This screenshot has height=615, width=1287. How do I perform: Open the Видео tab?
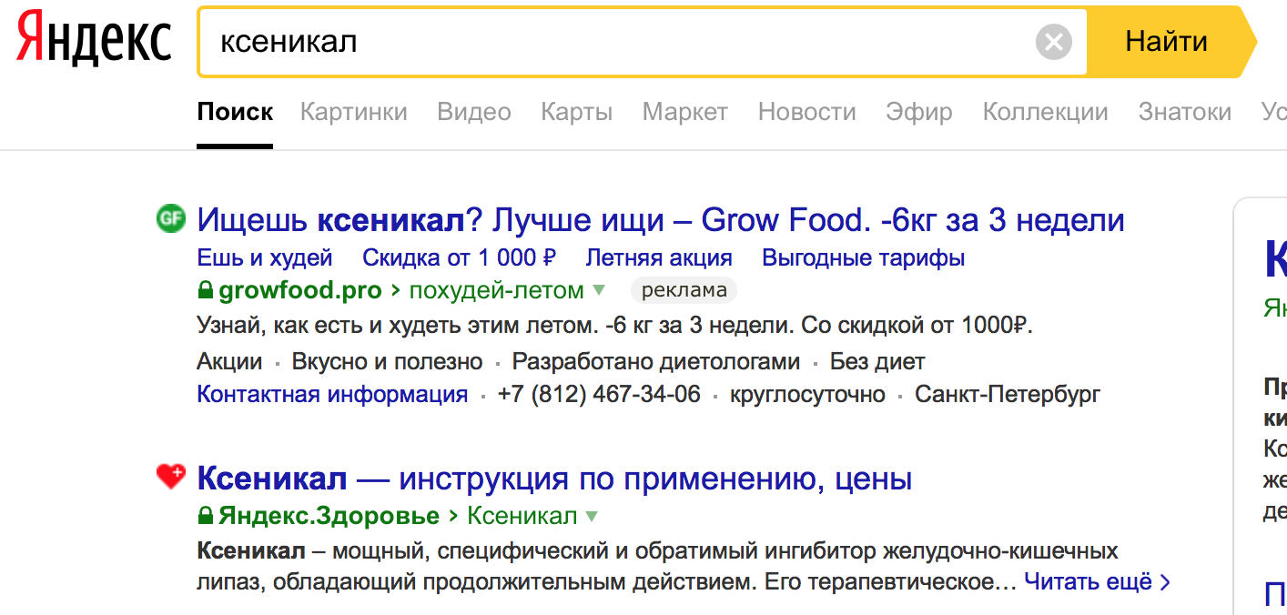click(473, 112)
